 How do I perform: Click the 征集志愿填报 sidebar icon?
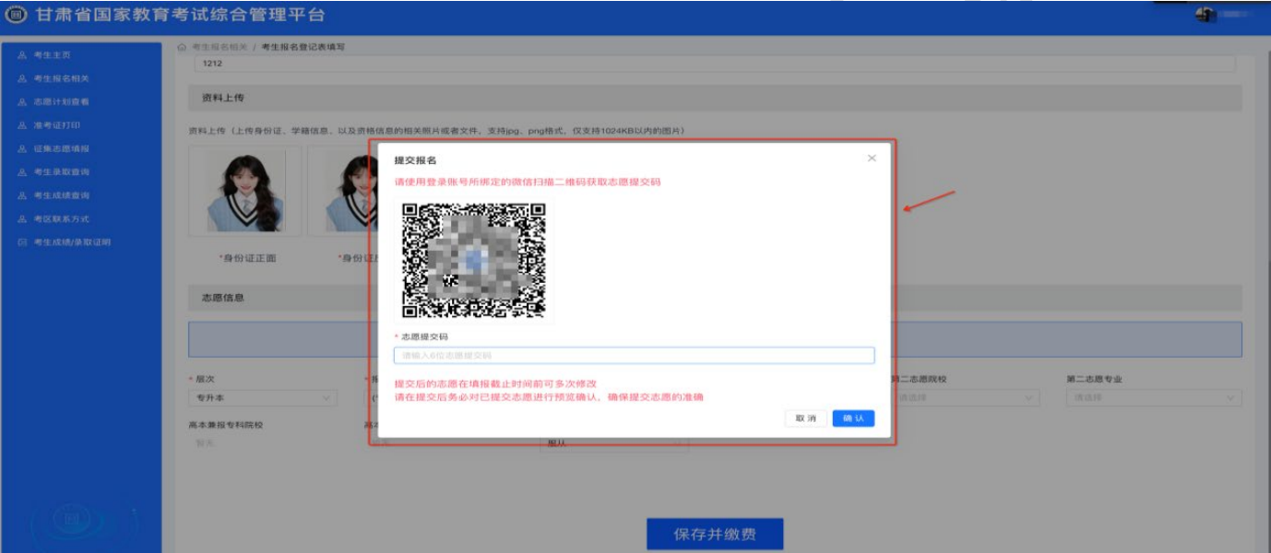[22, 148]
